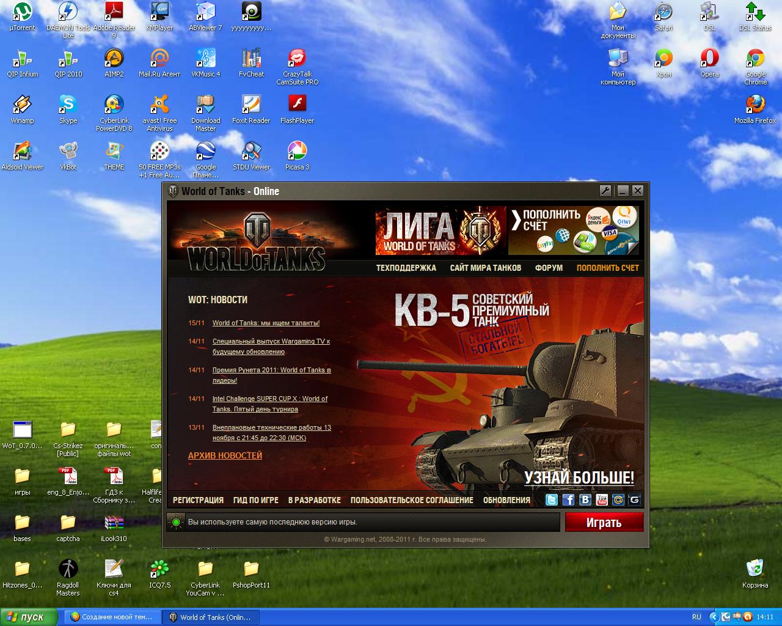Viewport: 782px width, 626px height.
Task: Open the Twitter social icon in launcher
Action: (x=552, y=500)
